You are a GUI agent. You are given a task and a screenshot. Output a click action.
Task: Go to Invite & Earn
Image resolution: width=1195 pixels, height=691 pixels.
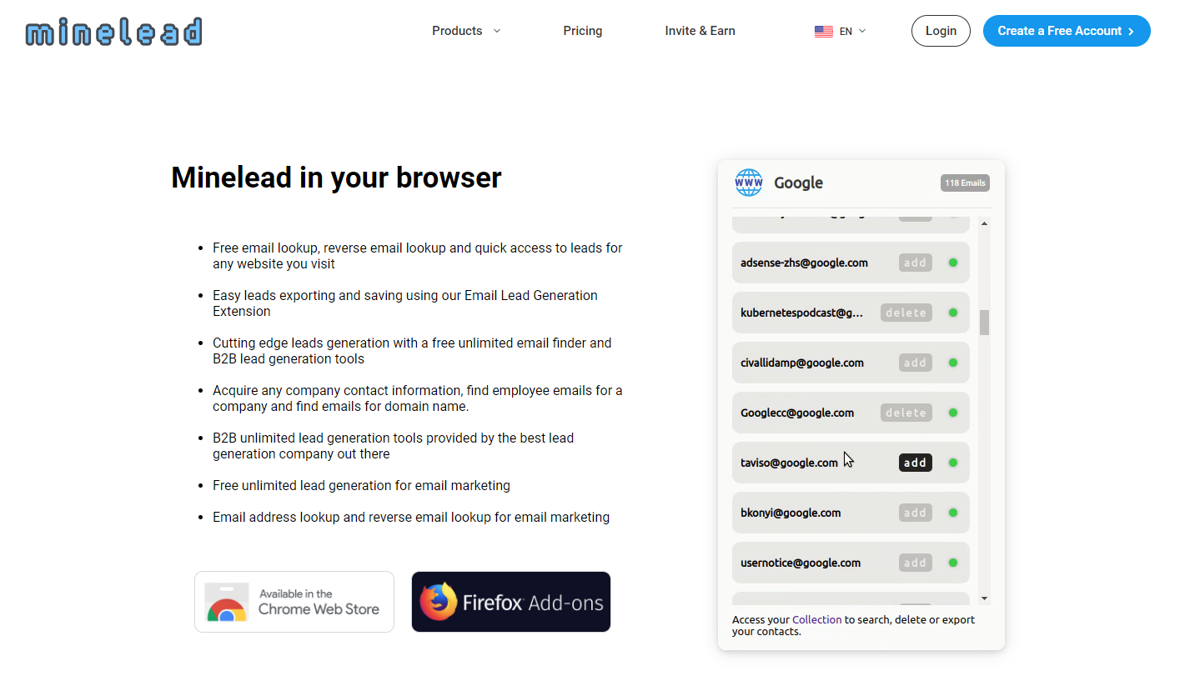coord(700,31)
